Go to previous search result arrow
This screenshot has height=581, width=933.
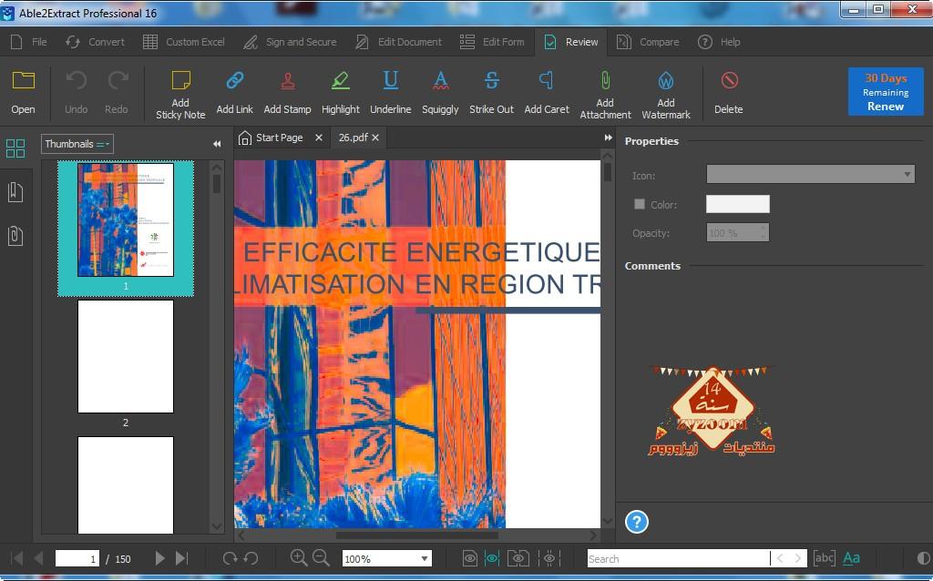tap(780, 558)
